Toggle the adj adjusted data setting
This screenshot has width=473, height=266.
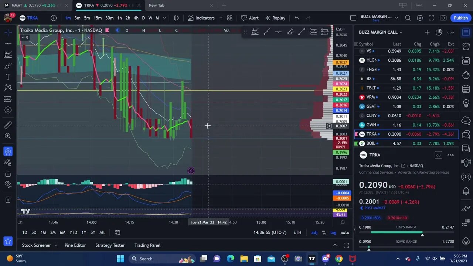coord(314,232)
